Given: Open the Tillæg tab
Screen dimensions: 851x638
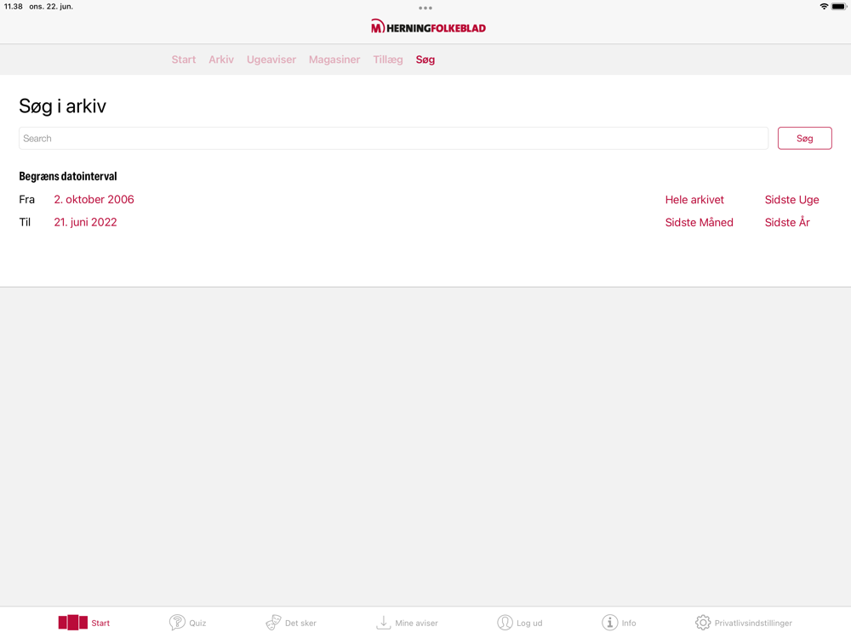Looking at the screenshot, I should tap(387, 60).
